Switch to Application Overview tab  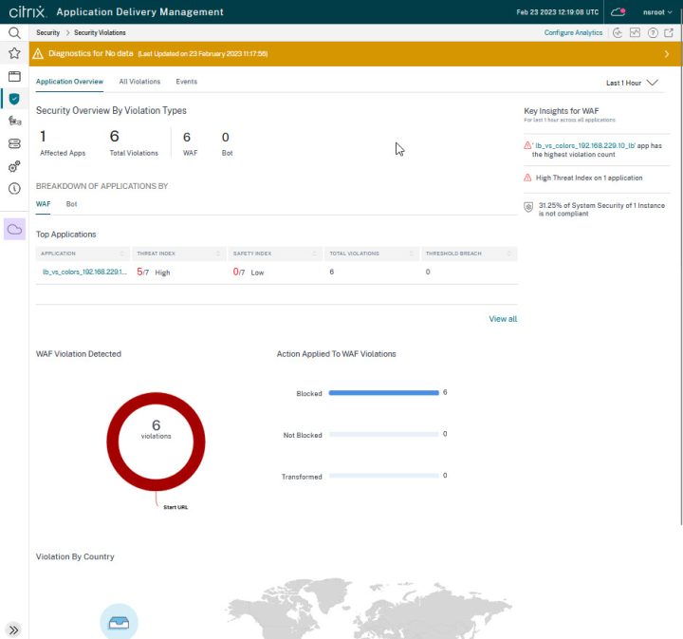click(x=69, y=82)
